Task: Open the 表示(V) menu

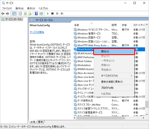Action: point(31,9)
